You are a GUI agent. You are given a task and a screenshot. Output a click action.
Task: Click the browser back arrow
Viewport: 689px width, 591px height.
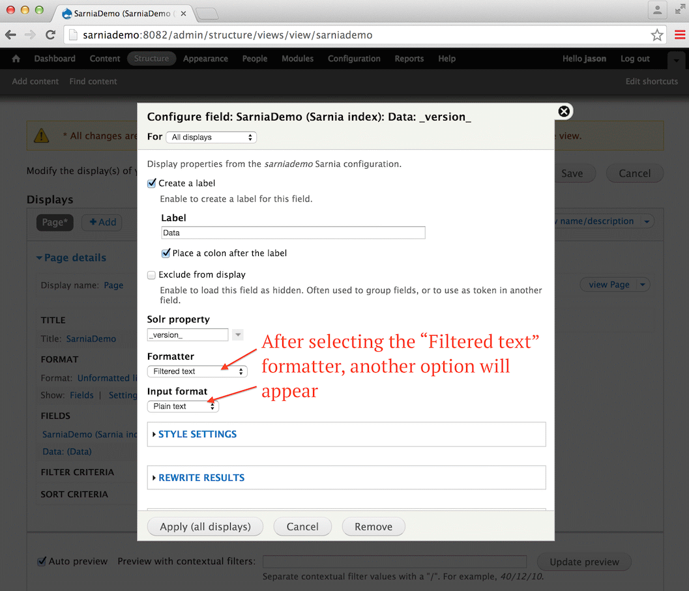tap(11, 35)
